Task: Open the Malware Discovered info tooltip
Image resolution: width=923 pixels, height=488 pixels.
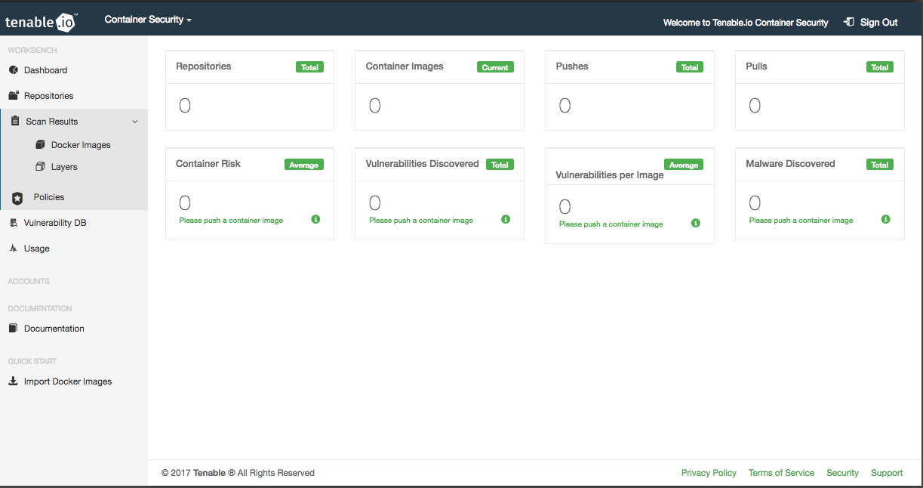Action: pos(885,219)
